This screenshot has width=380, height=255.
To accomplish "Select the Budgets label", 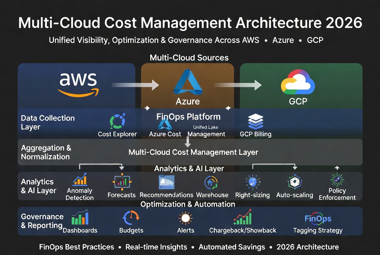I will [x=131, y=230].
